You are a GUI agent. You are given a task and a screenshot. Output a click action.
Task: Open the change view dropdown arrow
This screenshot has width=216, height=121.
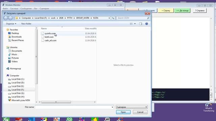pos(135,24)
